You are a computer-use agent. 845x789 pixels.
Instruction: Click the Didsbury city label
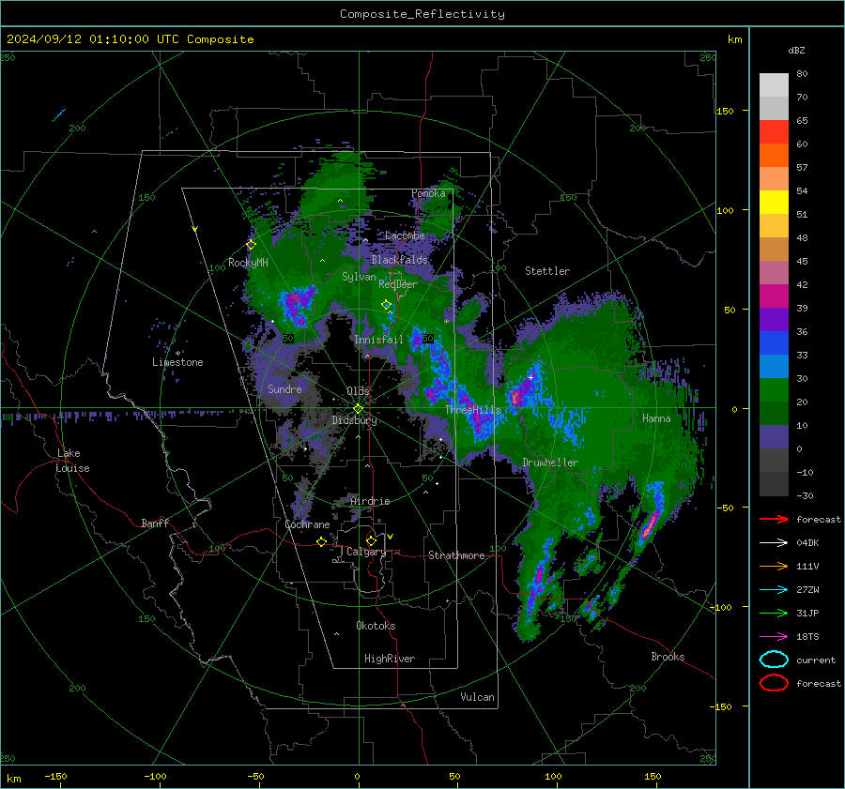click(x=354, y=420)
